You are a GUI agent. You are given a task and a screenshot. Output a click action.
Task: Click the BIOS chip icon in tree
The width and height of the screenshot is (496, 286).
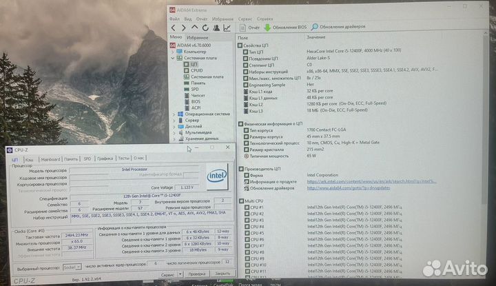[x=187, y=101]
